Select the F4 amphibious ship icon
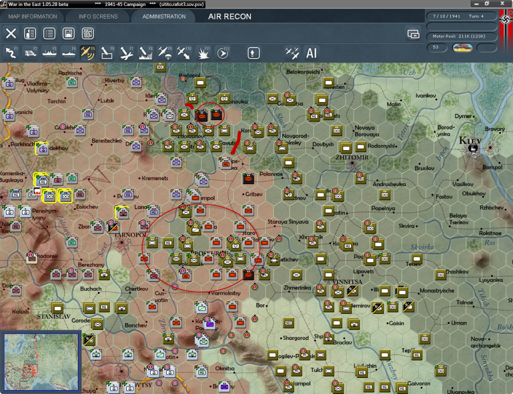The image size is (513, 394). 69,53
